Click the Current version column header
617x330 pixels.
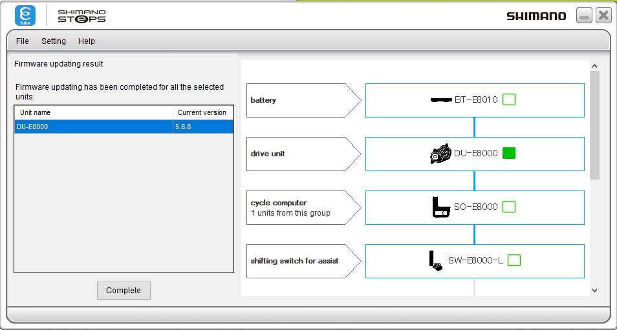[203, 113]
